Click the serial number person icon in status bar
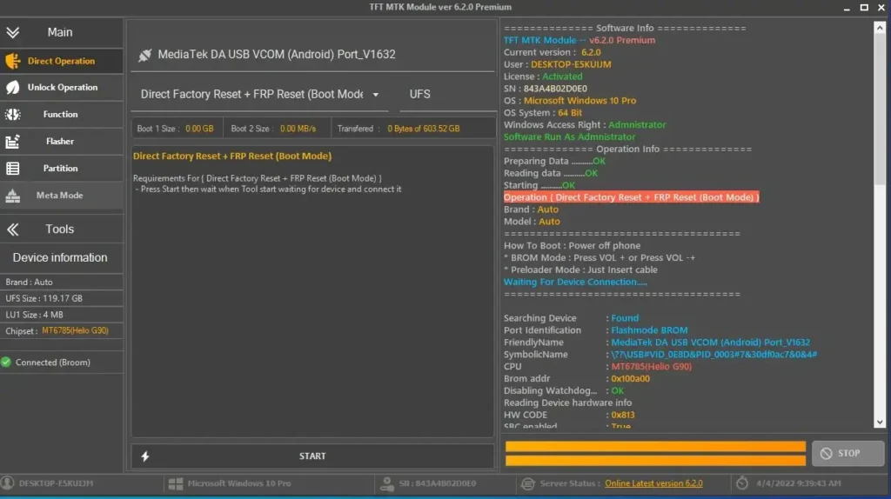 pos(387,483)
